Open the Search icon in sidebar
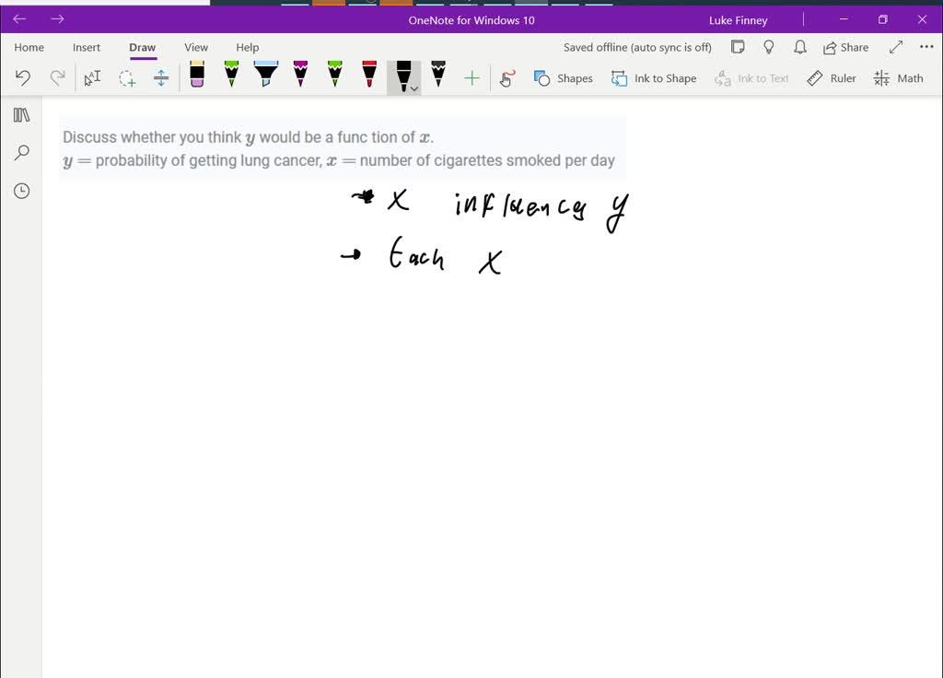This screenshot has width=943, height=678. click(x=21, y=153)
